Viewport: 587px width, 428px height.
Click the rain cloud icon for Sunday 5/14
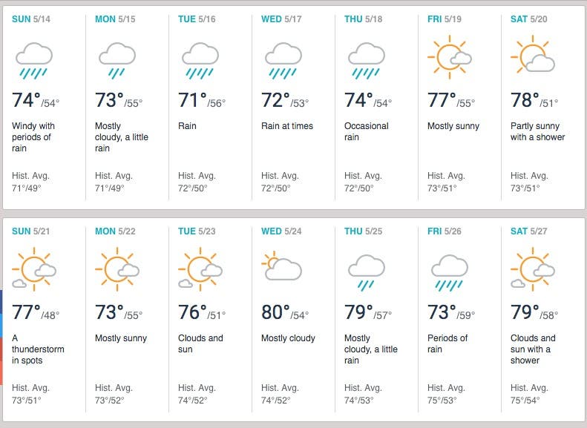click(34, 60)
